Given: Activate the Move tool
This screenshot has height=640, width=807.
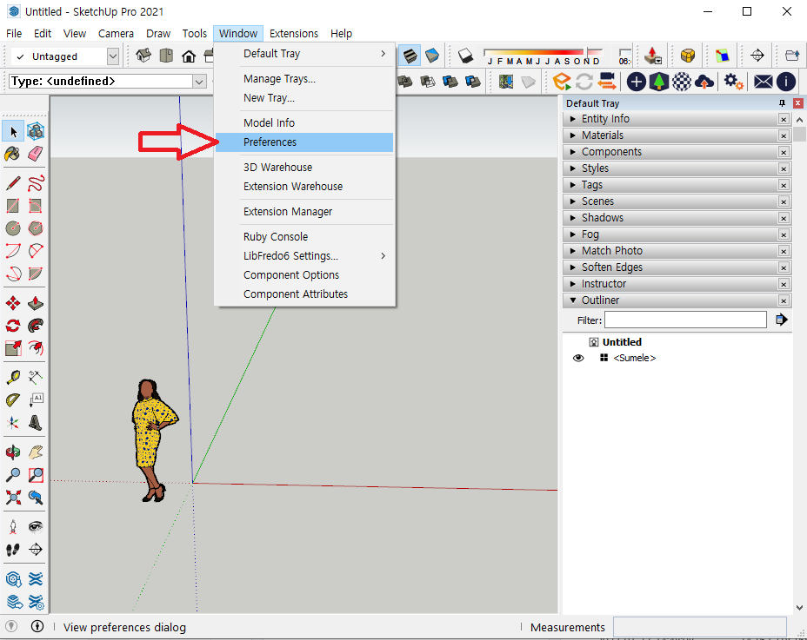Looking at the screenshot, I should [13, 303].
